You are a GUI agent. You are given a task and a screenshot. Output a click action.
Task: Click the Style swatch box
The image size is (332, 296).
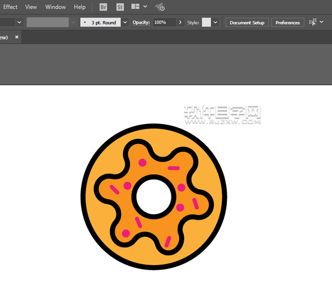coord(206,23)
